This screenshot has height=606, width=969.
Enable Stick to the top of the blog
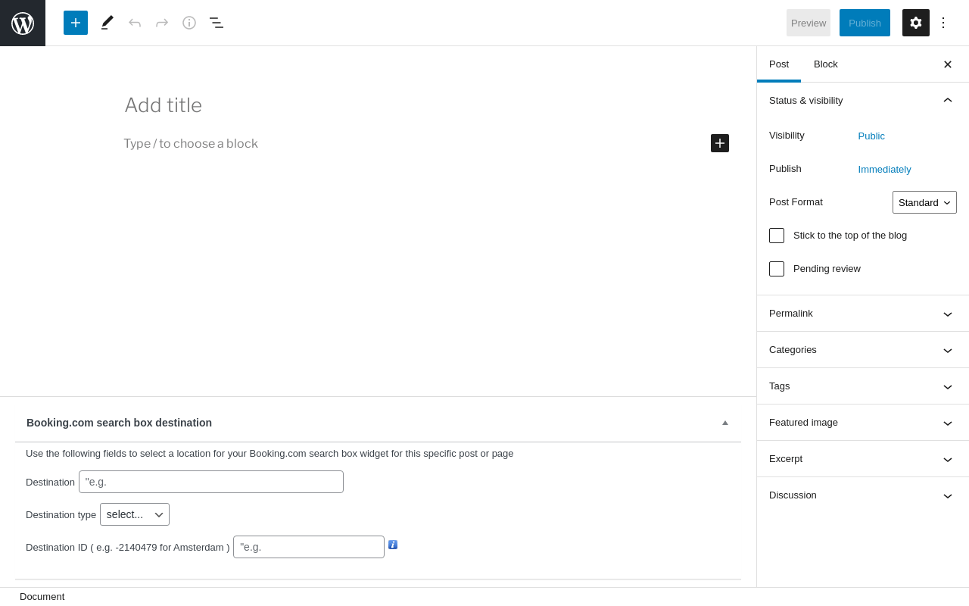coord(777,236)
